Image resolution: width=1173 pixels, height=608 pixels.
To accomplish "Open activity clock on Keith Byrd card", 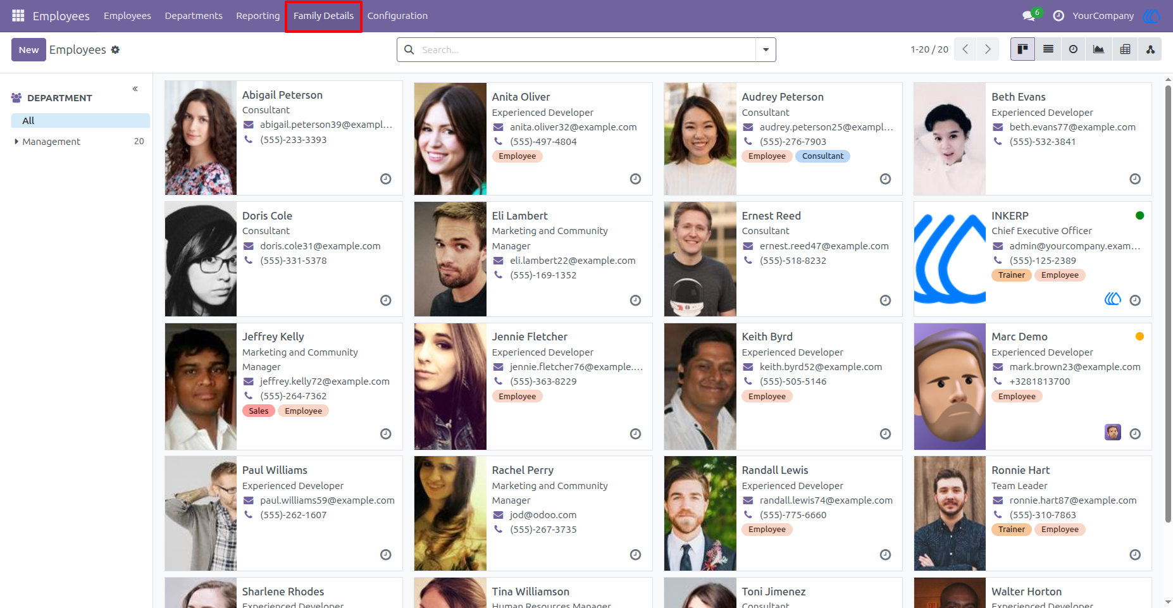I will [886, 434].
